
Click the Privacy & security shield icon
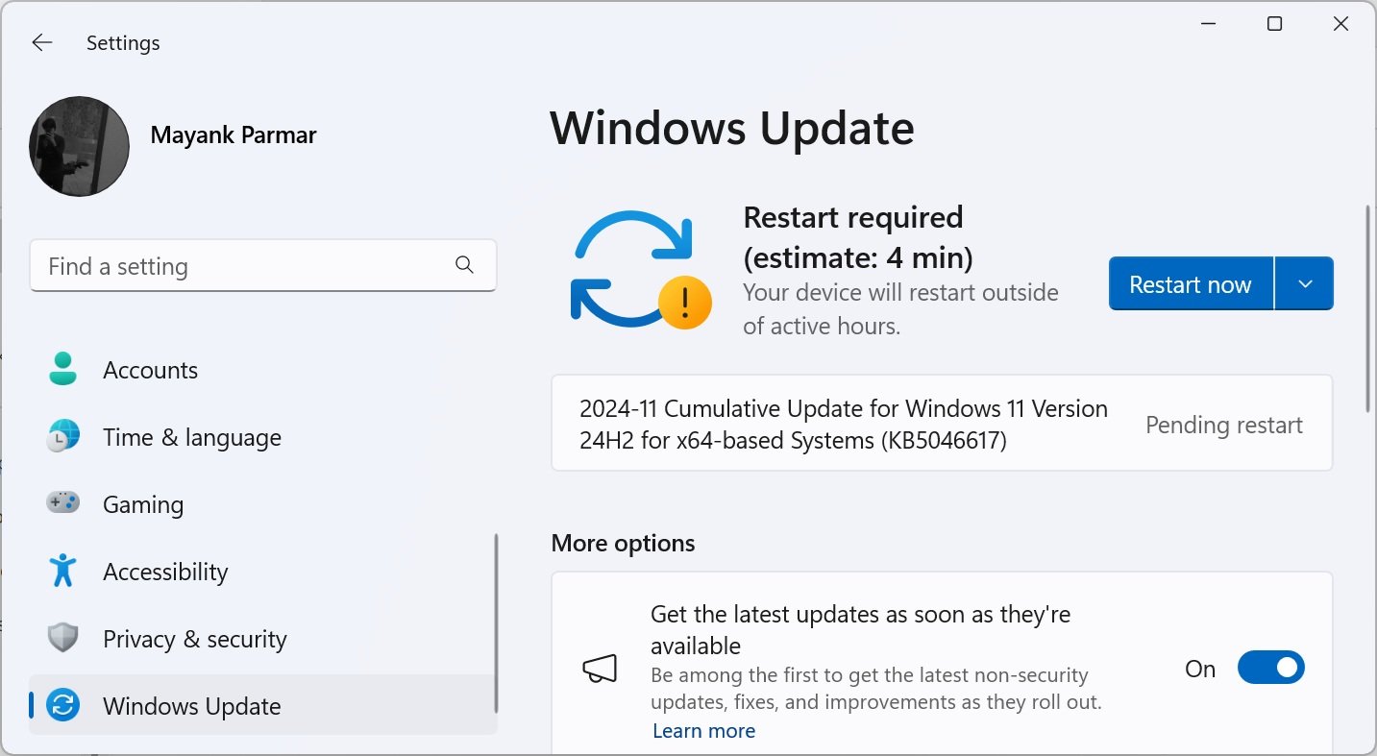tap(63, 638)
